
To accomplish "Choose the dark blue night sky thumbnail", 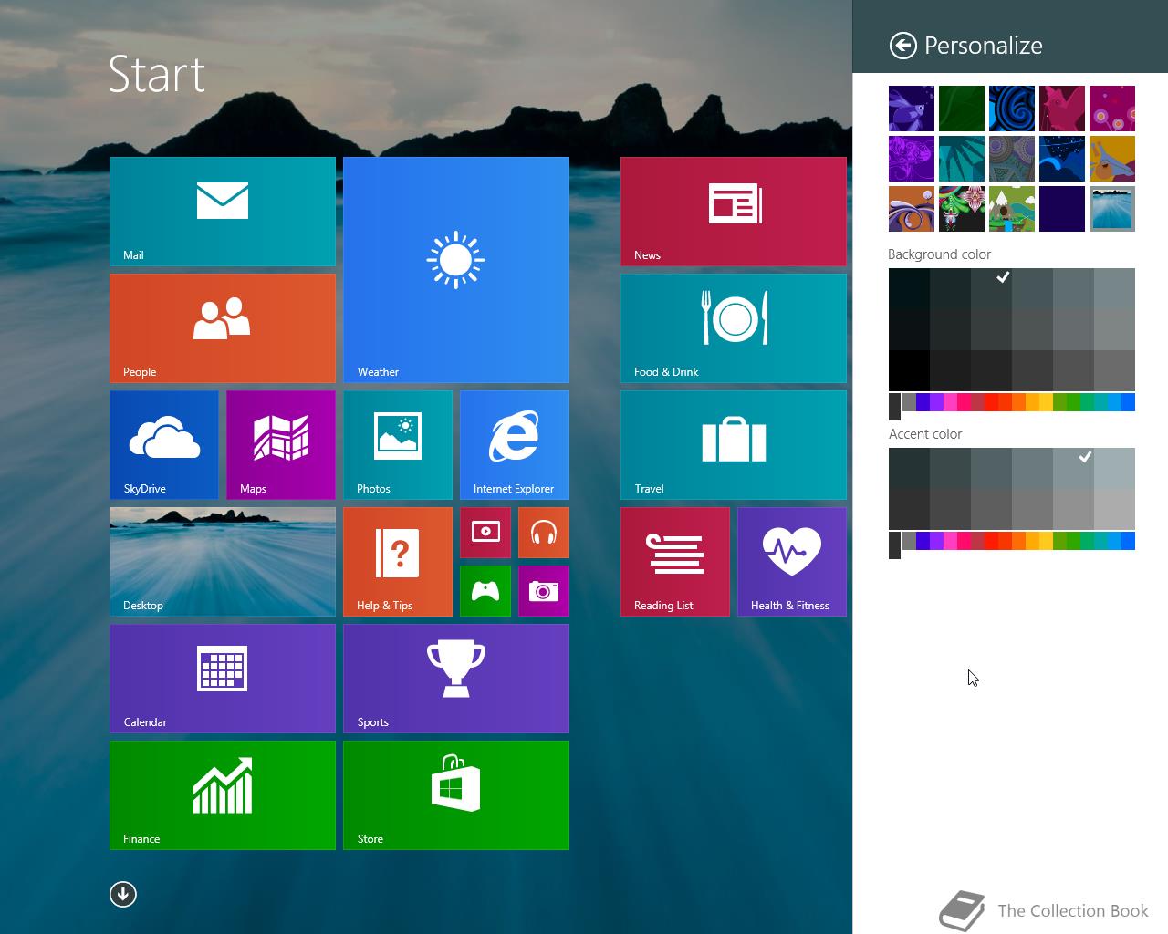I will pyautogui.click(x=1062, y=159).
